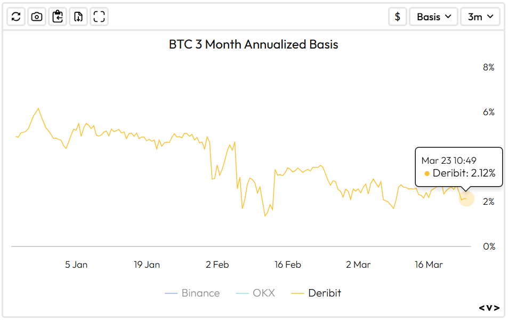Click the highlighted data point marker on the chart
This screenshot has width=508, height=320.
[466, 198]
